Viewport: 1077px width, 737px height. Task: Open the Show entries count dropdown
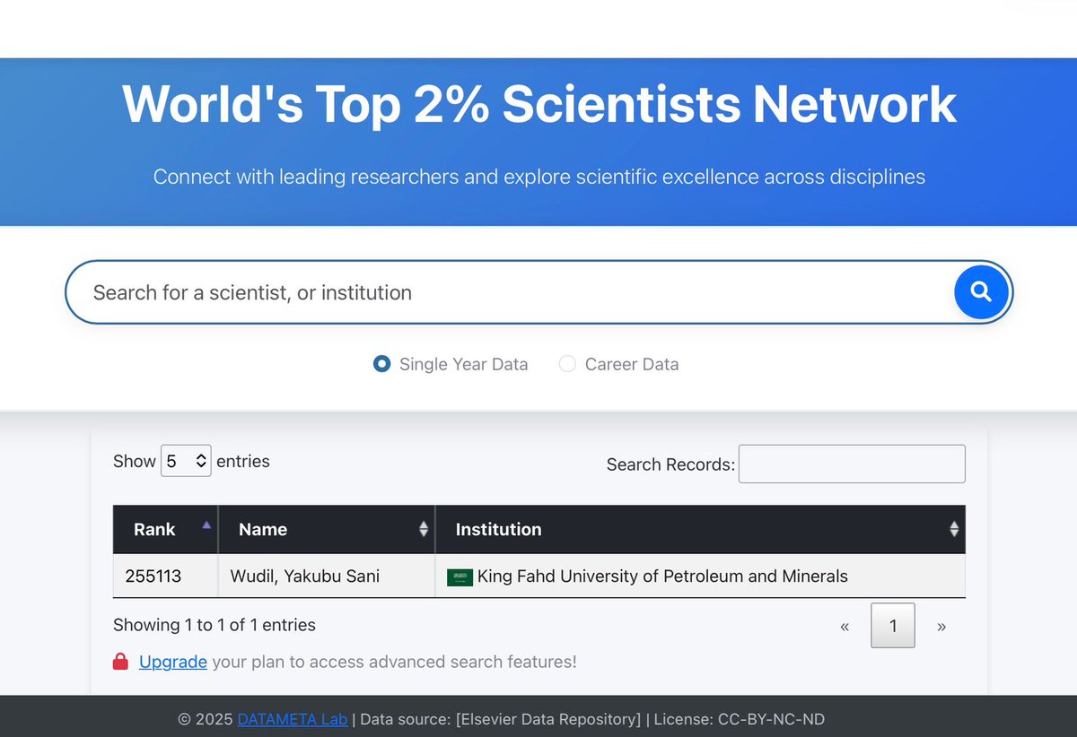(186, 461)
